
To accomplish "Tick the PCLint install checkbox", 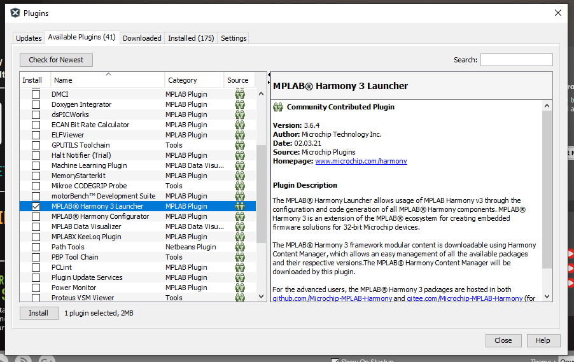I will [x=36, y=268].
